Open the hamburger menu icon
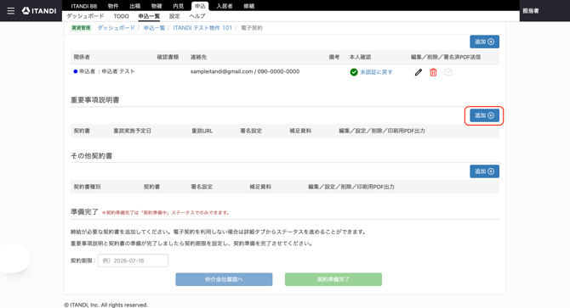 tap(11, 11)
